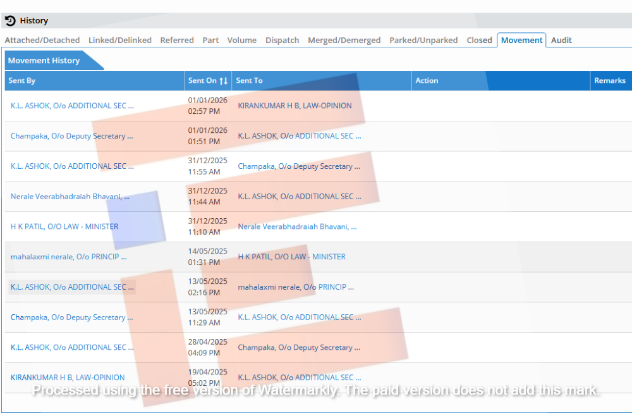Screen dimensions: 632x413
Task: Open the Part tab
Action: click(x=210, y=40)
